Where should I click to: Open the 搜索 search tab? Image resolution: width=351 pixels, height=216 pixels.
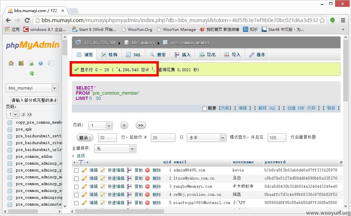[157, 55]
